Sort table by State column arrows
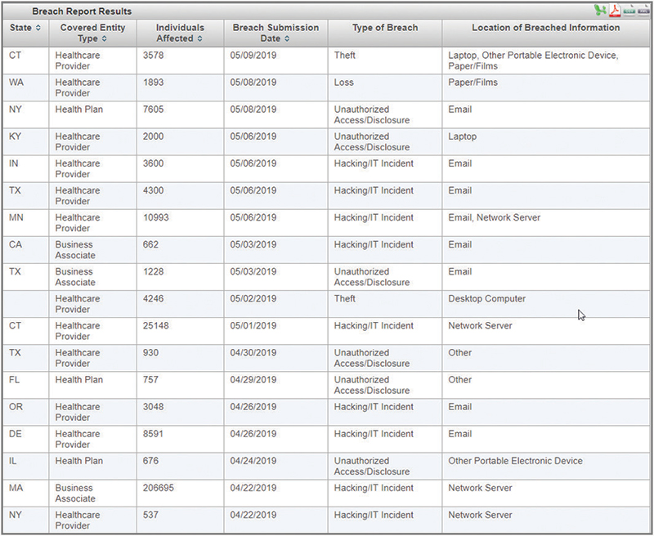The height and width of the screenshot is (536, 654). pos(38,28)
